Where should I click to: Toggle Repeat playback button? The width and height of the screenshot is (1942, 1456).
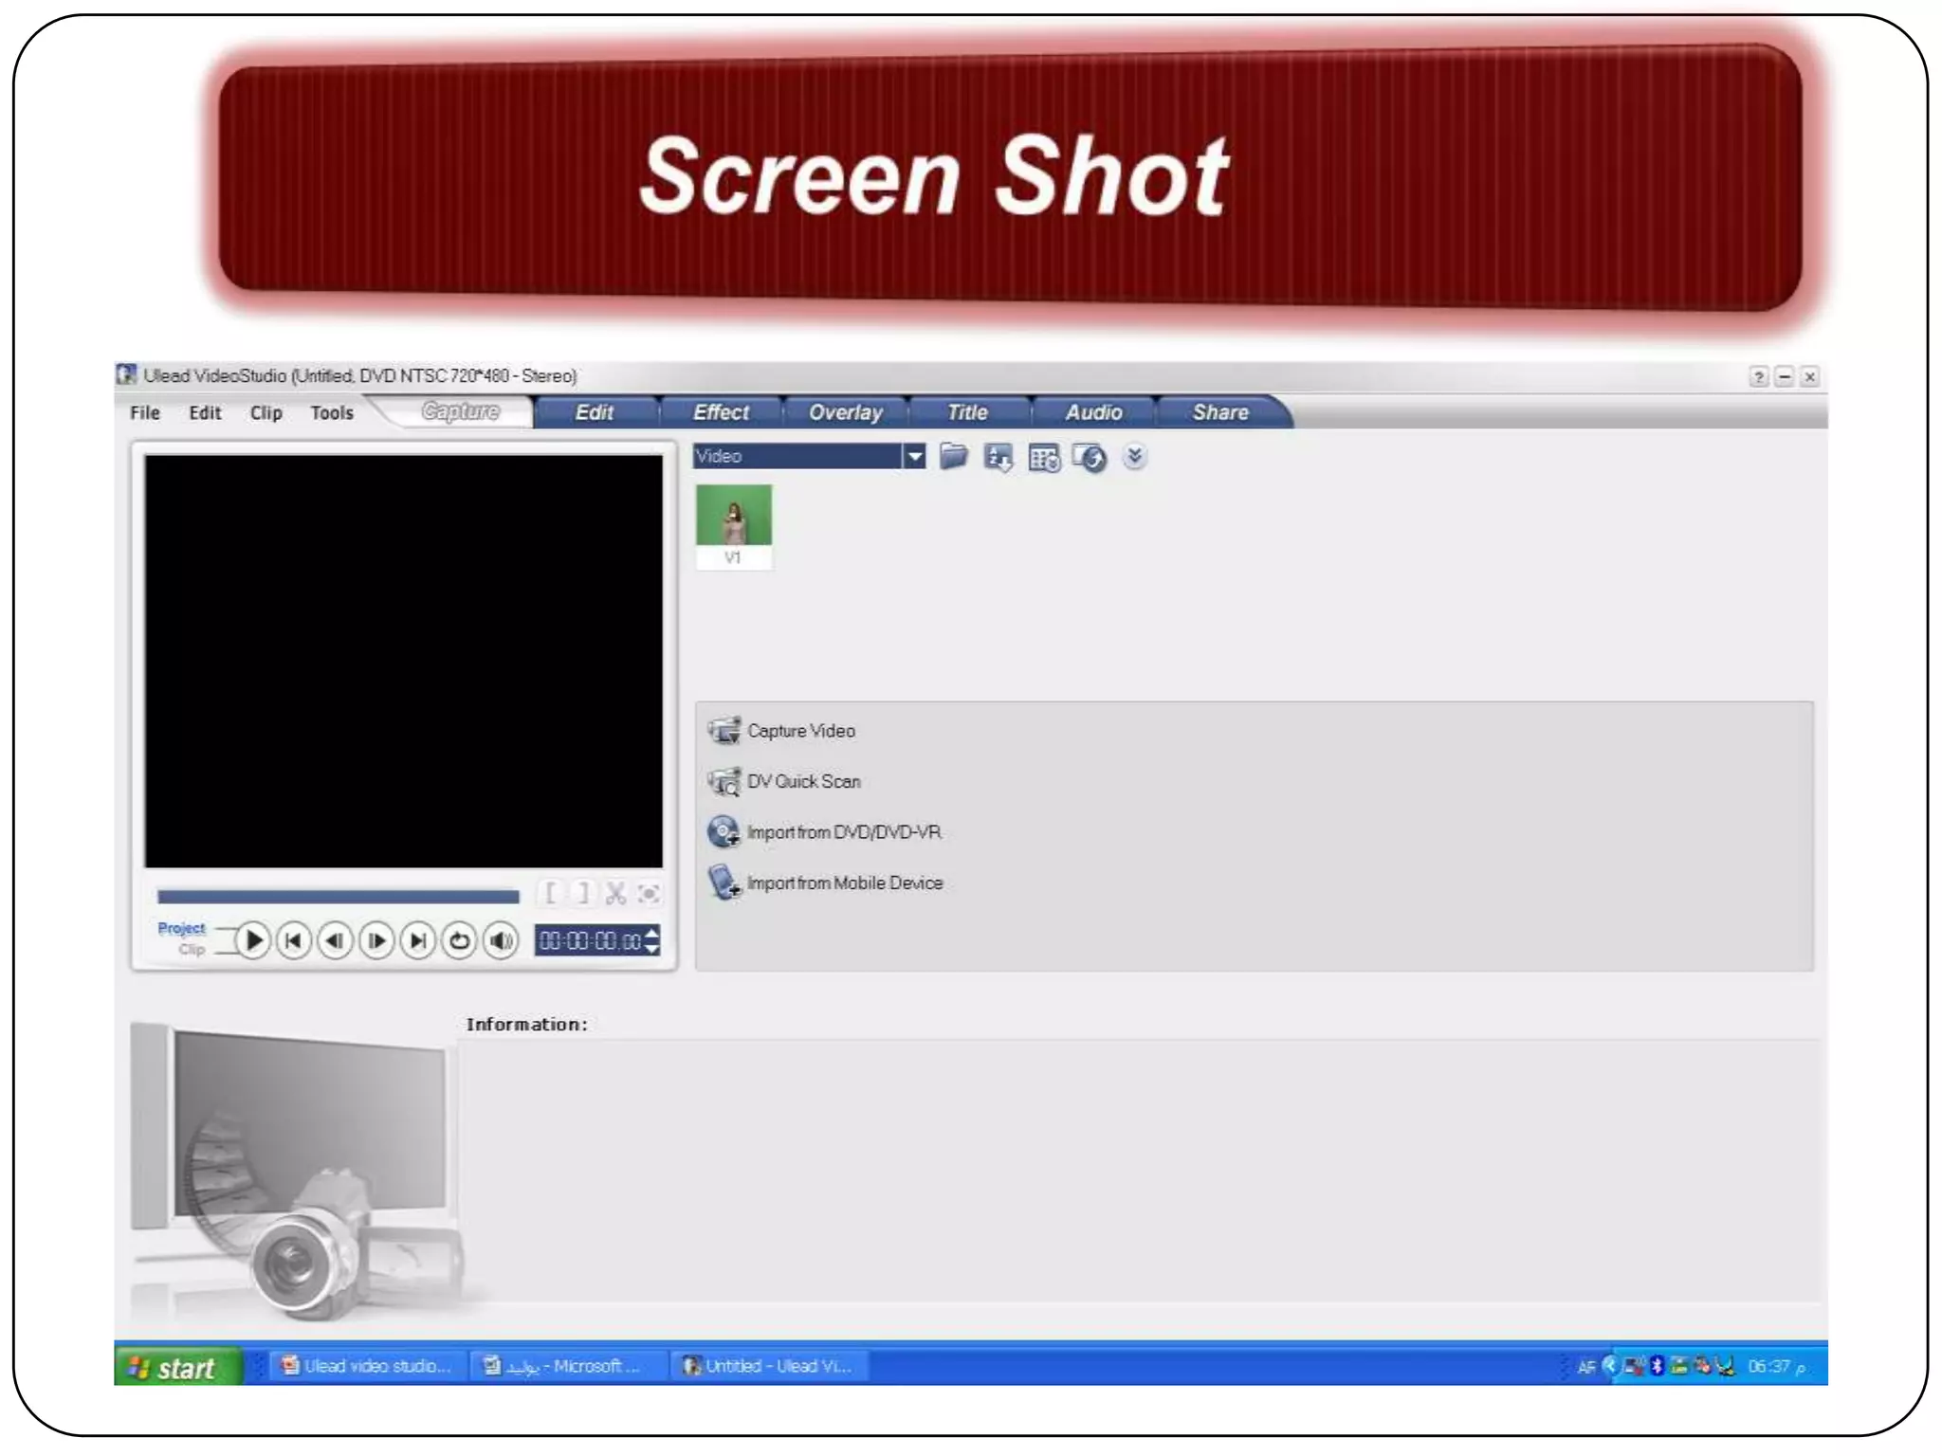459,940
